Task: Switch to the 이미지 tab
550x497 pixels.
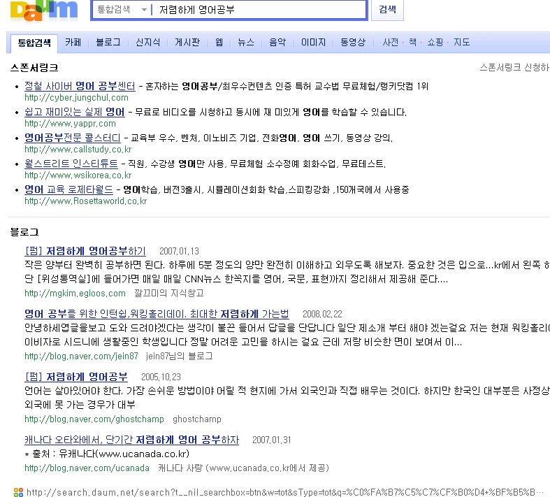Action: [x=313, y=43]
